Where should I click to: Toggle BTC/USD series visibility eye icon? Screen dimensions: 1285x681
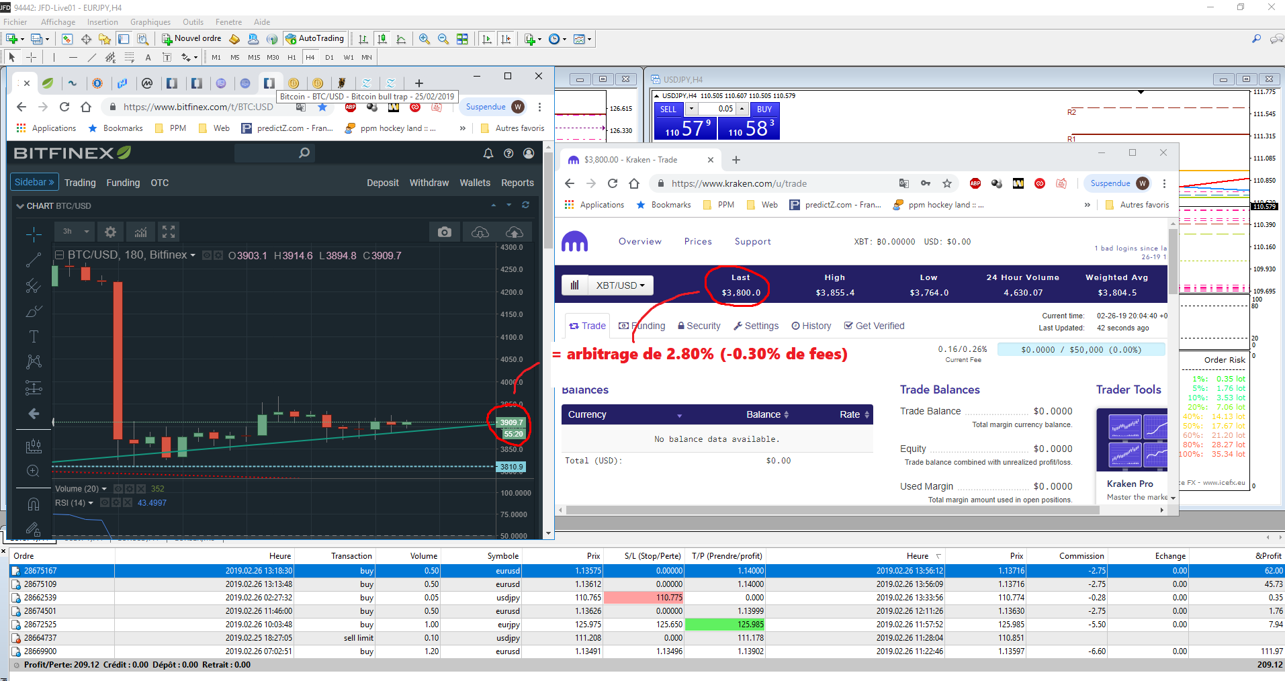[207, 255]
